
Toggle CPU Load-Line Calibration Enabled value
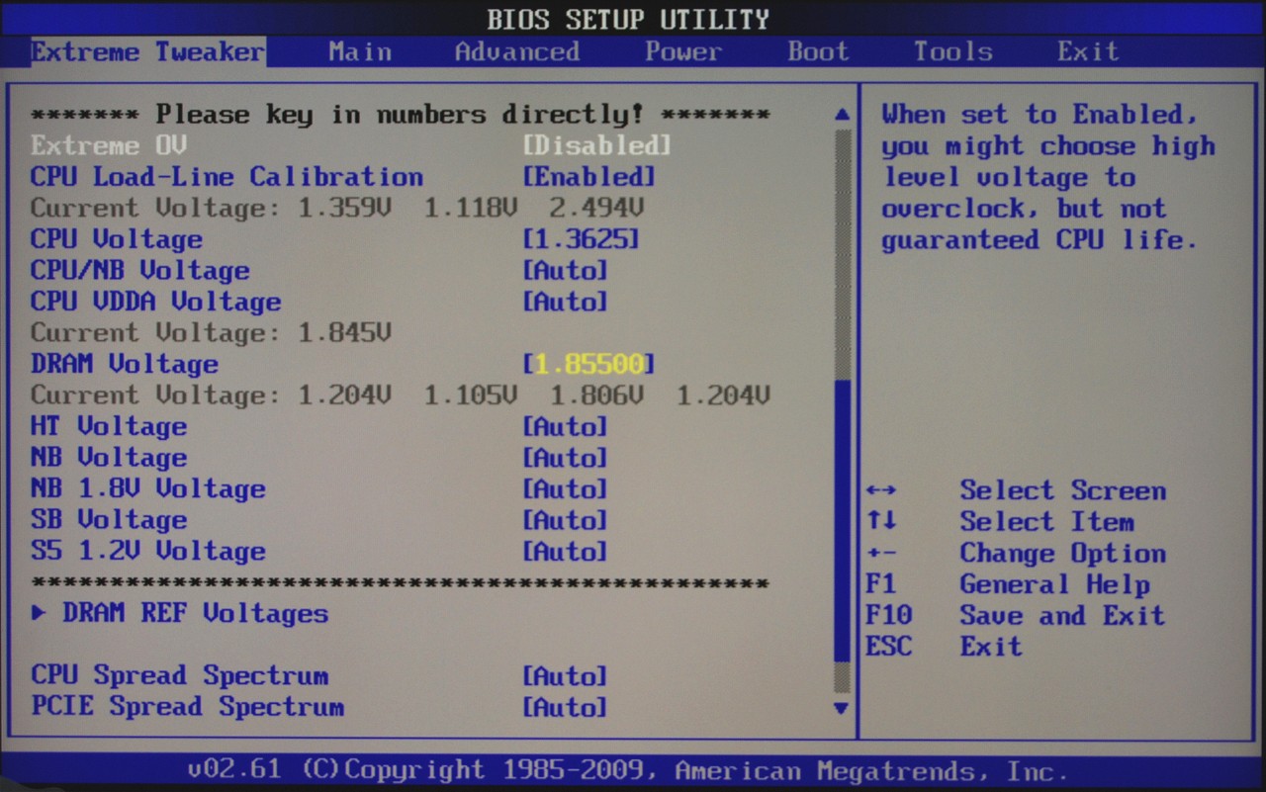point(588,177)
